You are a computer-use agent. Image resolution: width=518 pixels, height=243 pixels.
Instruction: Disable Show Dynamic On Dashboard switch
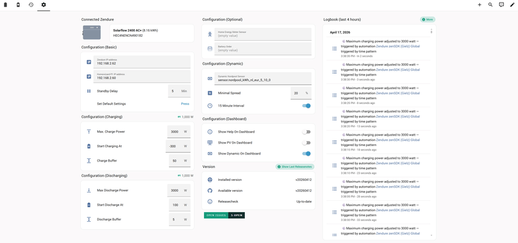[x=306, y=154]
